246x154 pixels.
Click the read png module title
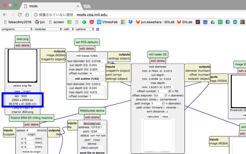22,39
